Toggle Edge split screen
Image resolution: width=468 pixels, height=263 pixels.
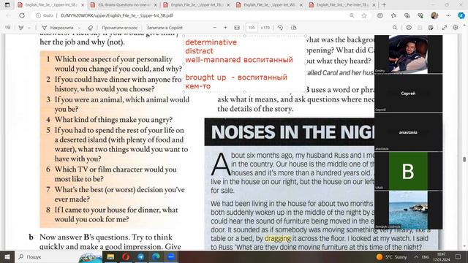coord(380,15)
